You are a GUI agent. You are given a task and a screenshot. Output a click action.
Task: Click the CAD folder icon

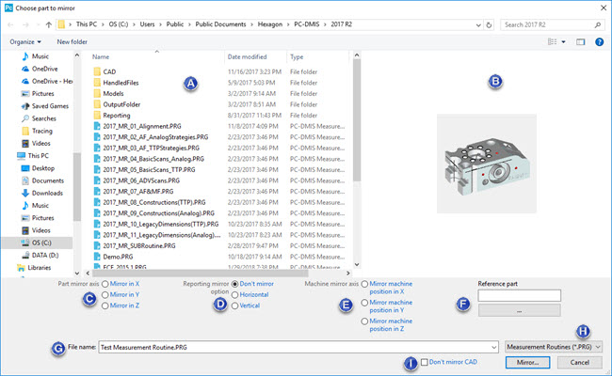(x=98, y=70)
